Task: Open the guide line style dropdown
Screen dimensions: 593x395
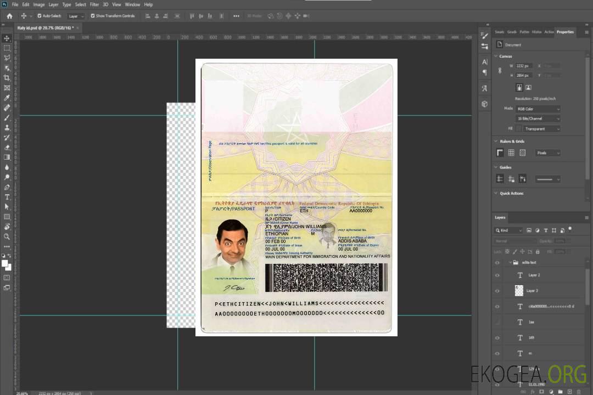Action: tap(548, 179)
